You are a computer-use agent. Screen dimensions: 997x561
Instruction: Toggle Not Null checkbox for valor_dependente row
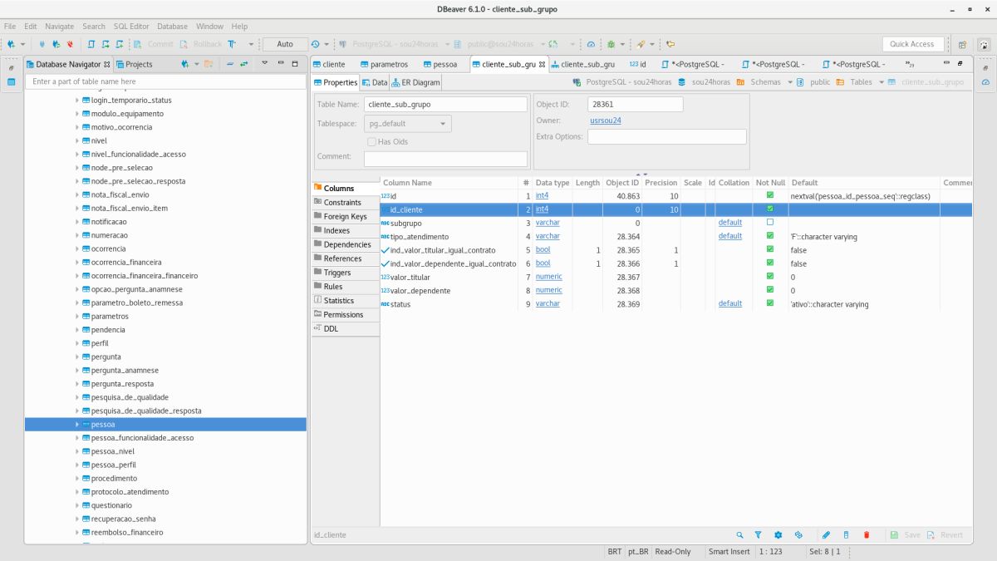(769, 290)
